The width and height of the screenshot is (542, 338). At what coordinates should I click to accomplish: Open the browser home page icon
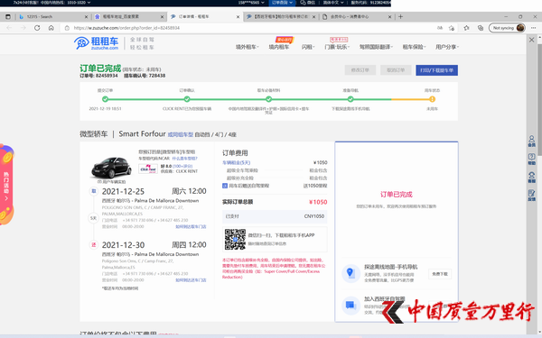coord(51,28)
